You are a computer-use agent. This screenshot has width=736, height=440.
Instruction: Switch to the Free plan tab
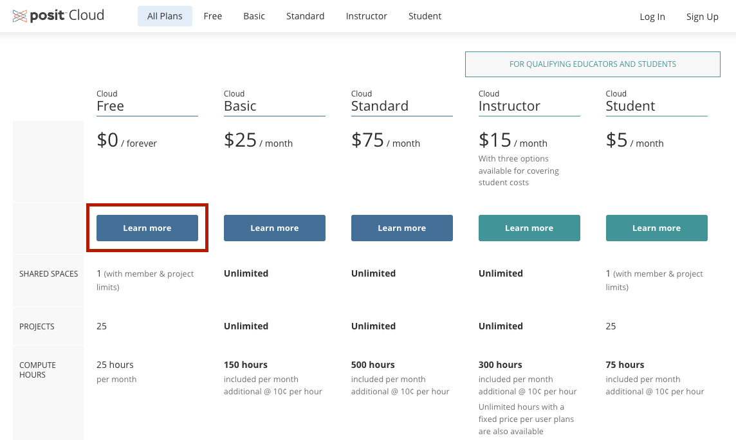click(213, 16)
